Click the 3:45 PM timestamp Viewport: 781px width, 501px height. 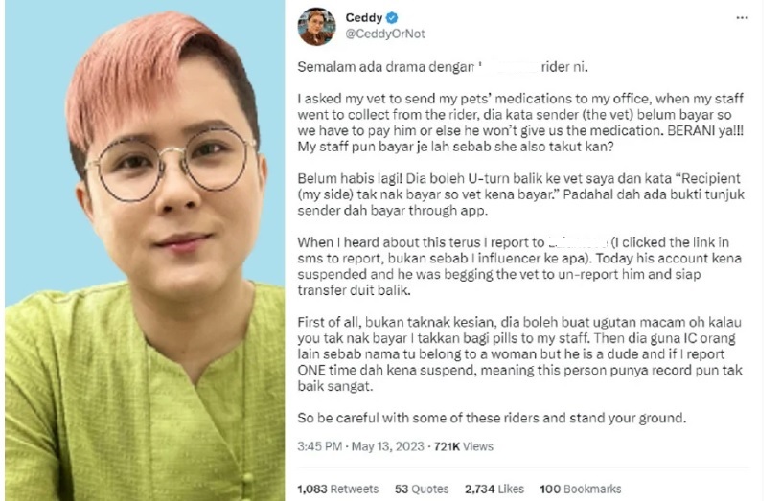tap(320, 446)
